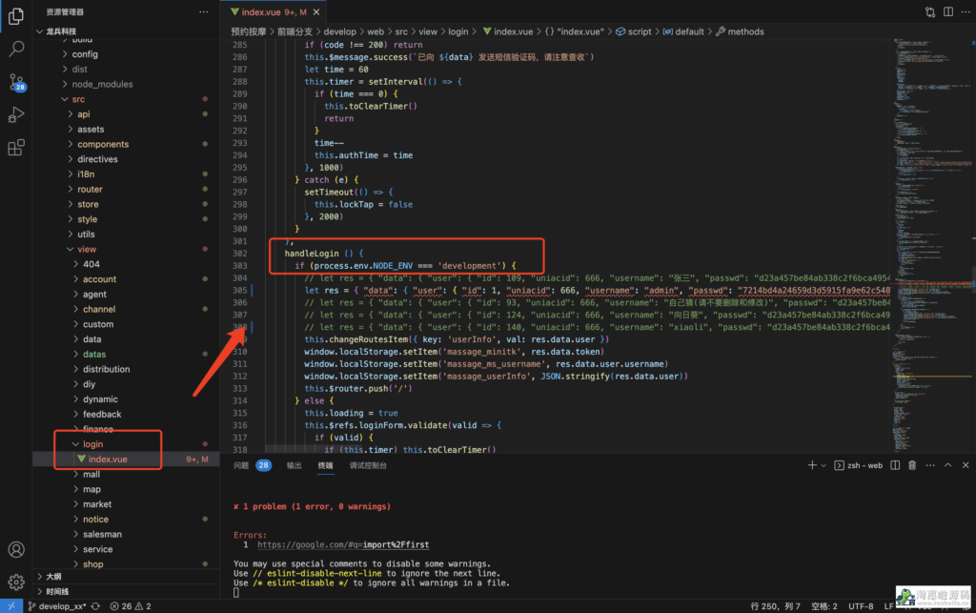Open Source Control view with 28 badge
The height and width of the screenshot is (613, 976).
coord(16,82)
